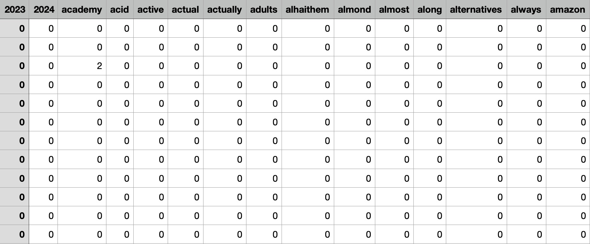Select the acid column header
This screenshot has height=244, width=590.
click(119, 10)
